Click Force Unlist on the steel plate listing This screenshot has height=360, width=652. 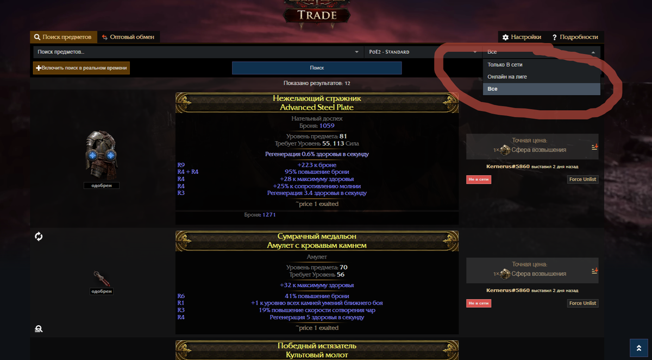click(x=583, y=179)
